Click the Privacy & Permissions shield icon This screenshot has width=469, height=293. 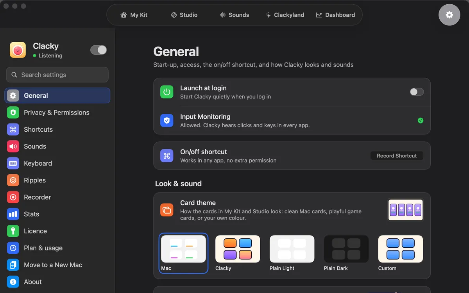point(13,113)
